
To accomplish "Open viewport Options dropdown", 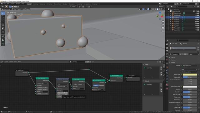I will pyautogui.click(x=161, y=7).
